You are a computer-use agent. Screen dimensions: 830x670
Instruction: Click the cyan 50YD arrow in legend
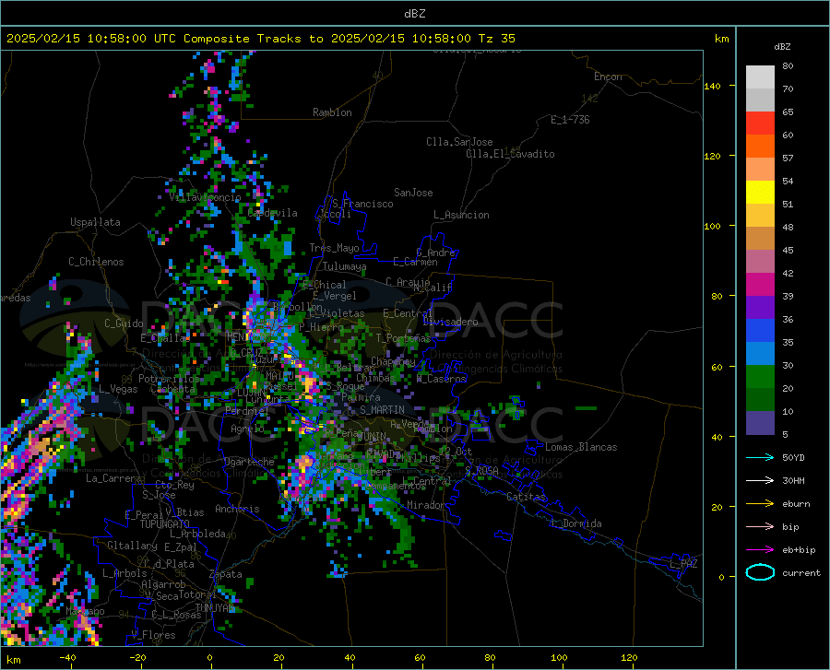point(760,457)
